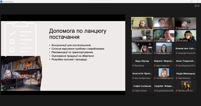This screenshot has width=201, height=106.
Task: Select Тетяна Яник's video tile
Action: (x=186, y=36)
